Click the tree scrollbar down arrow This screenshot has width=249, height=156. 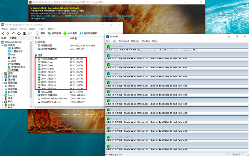tap(31, 107)
